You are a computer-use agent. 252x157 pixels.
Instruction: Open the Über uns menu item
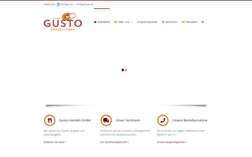[123, 22]
